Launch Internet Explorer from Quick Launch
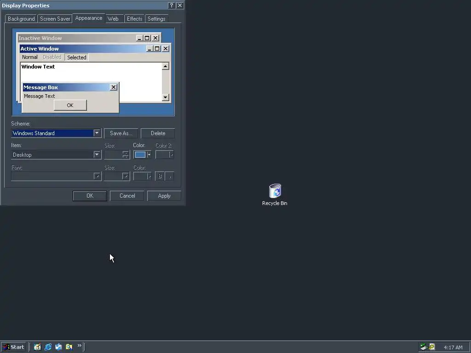This screenshot has width=471, height=353. (x=48, y=347)
